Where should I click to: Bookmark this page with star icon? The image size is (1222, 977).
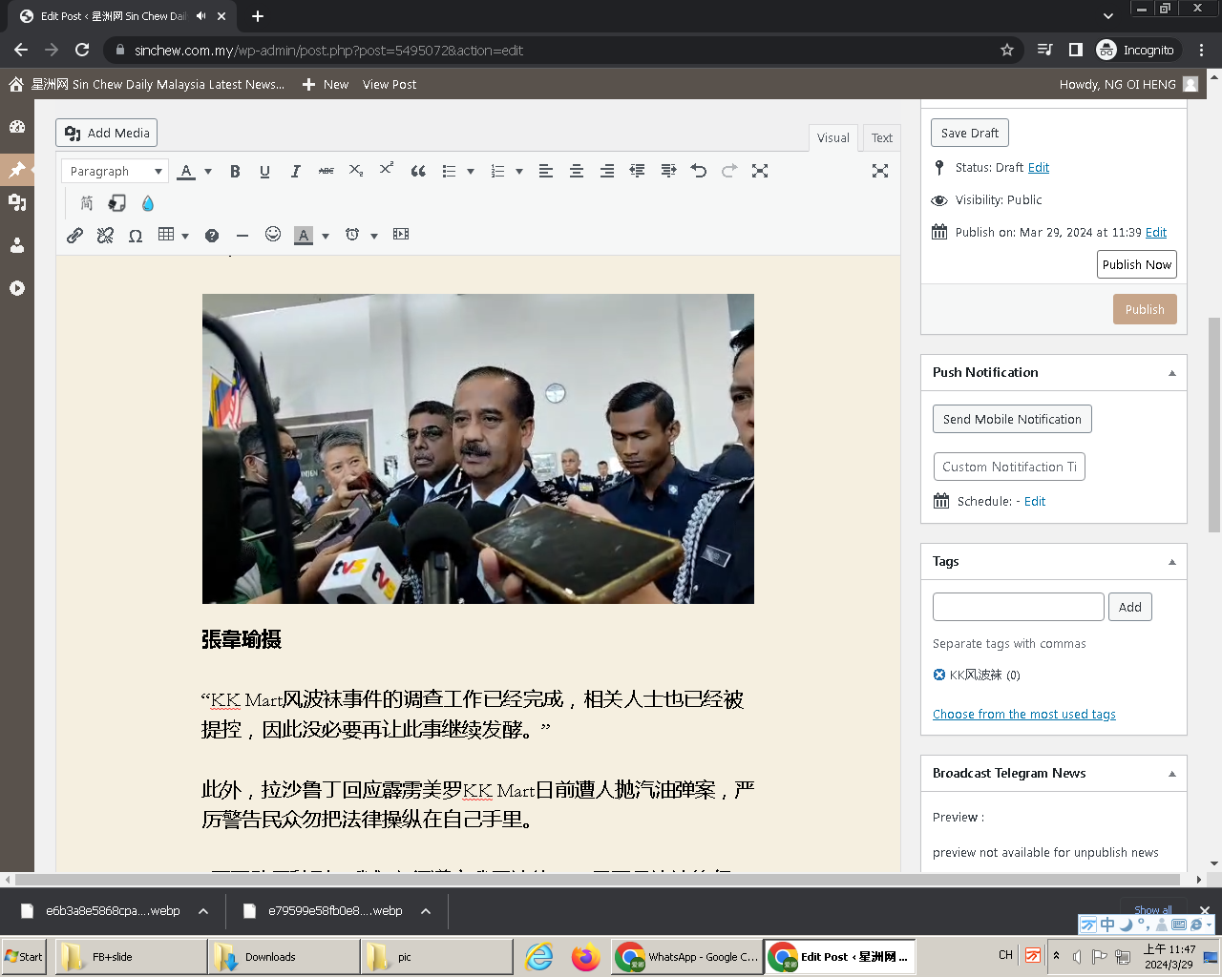1006,51
